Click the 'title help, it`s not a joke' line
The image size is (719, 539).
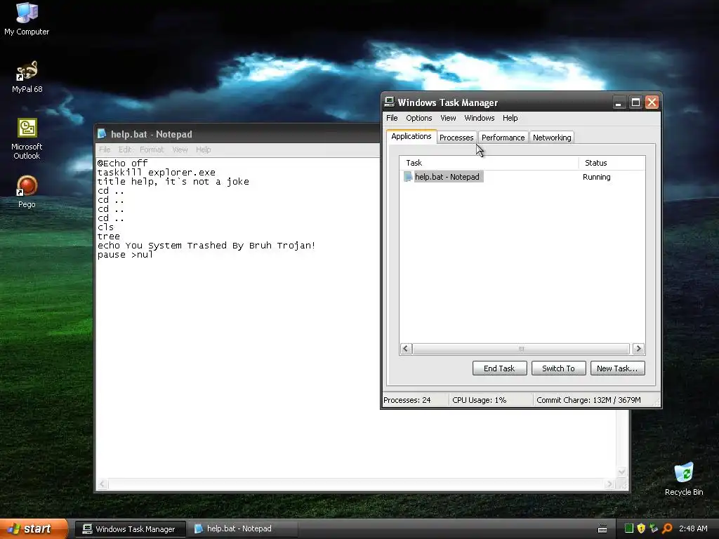coord(173,182)
